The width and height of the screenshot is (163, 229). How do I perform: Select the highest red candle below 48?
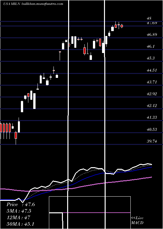tap(116, 26)
